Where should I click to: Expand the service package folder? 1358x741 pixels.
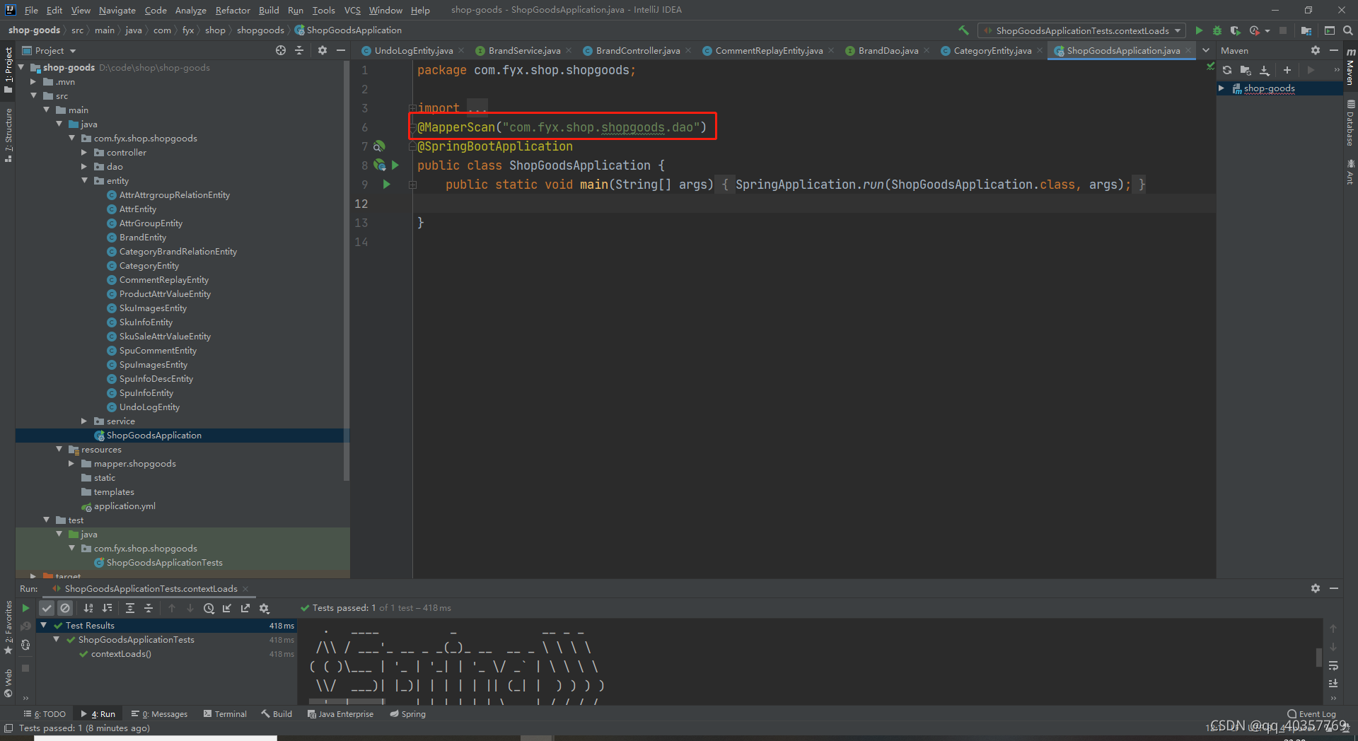[84, 421]
